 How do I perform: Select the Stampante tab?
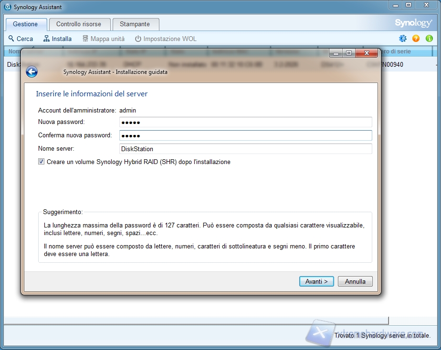135,24
